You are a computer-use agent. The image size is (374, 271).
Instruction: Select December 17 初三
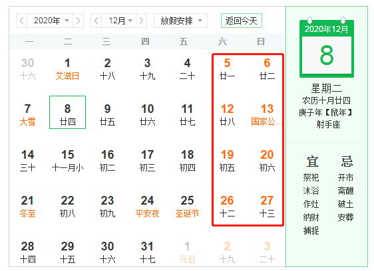(x=147, y=161)
